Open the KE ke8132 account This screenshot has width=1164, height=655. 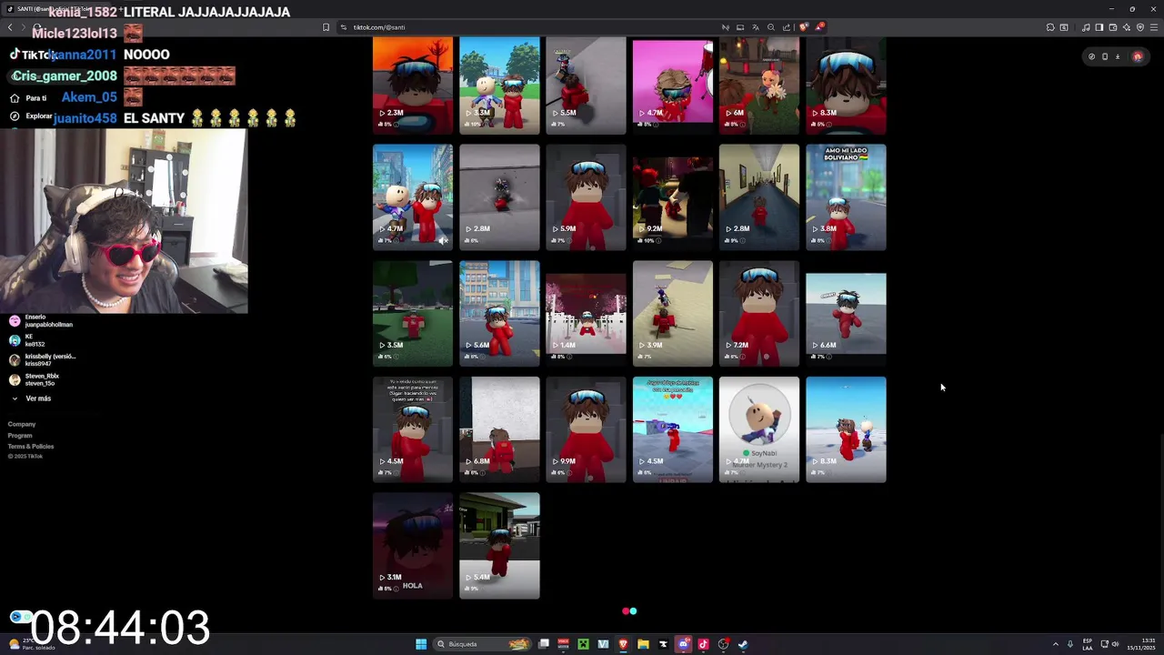[27, 340]
